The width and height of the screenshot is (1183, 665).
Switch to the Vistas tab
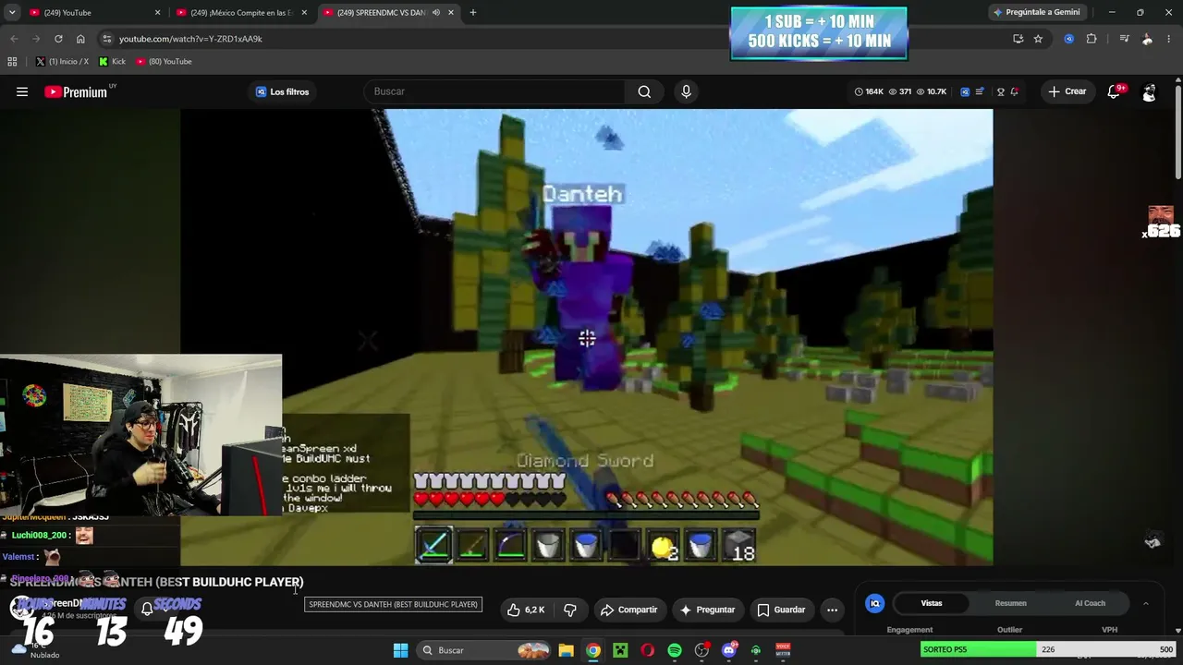pyautogui.click(x=932, y=603)
